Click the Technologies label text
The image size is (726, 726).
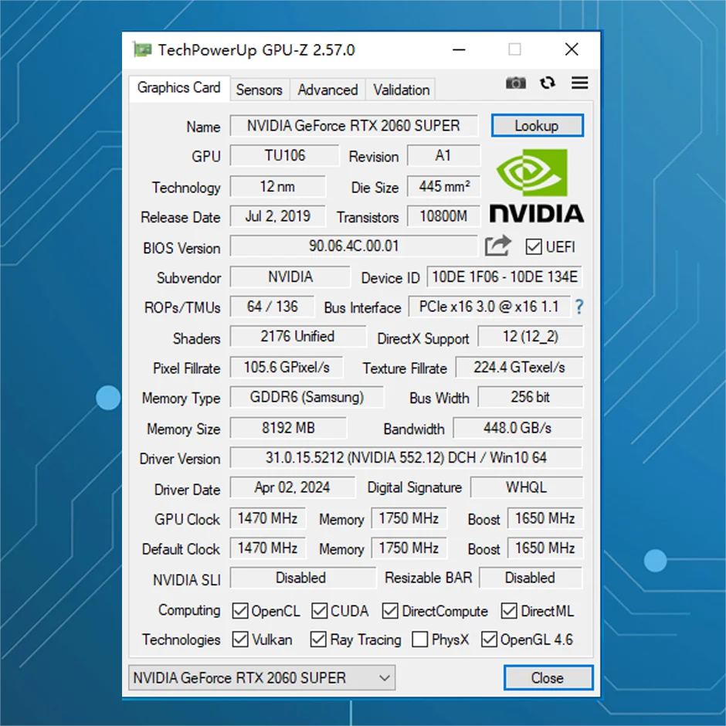pyautogui.click(x=181, y=639)
